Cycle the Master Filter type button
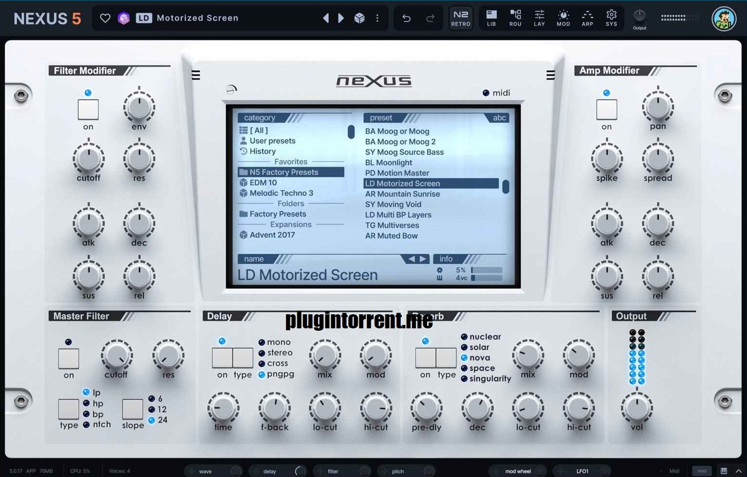Image resolution: width=747 pixels, height=477 pixels. point(69,409)
